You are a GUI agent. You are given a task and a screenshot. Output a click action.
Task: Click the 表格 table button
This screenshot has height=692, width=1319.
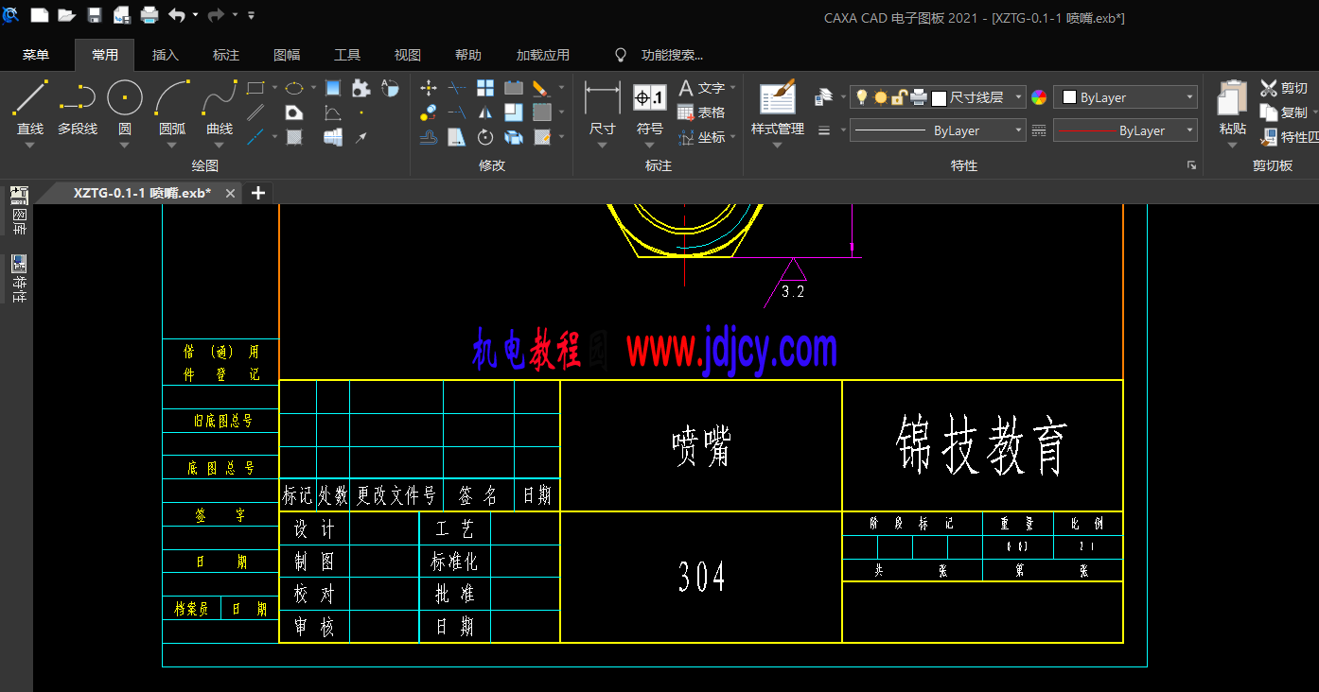click(x=701, y=112)
